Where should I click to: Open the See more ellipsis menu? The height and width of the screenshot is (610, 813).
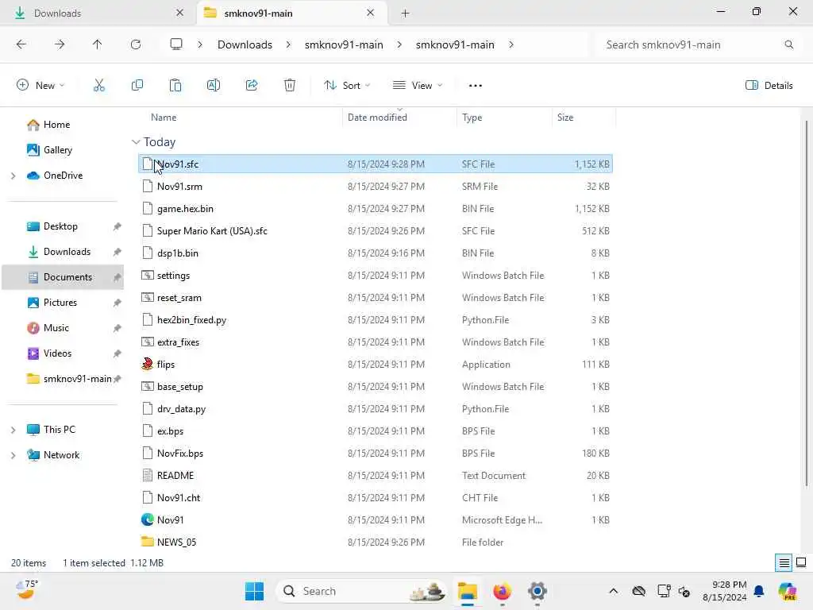[475, 86]
